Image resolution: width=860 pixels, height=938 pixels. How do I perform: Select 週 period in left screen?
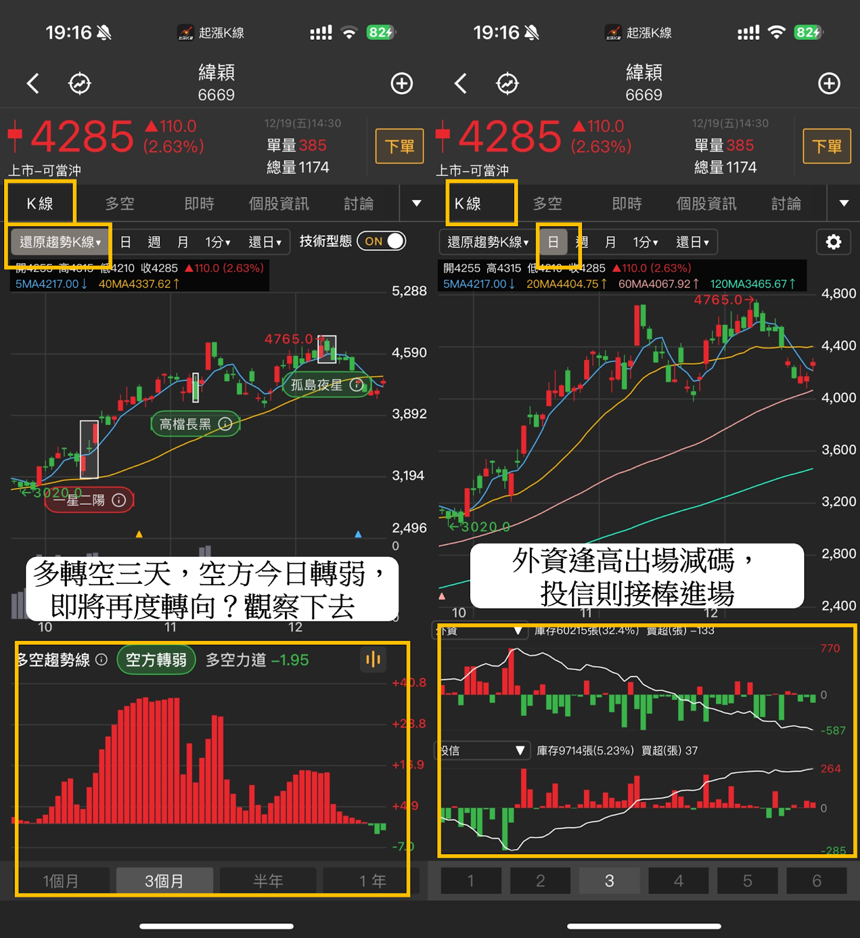(154, 242)
